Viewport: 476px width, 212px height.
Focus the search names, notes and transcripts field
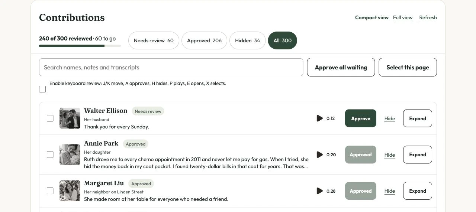pyautogui.click(x=171, y=67)
